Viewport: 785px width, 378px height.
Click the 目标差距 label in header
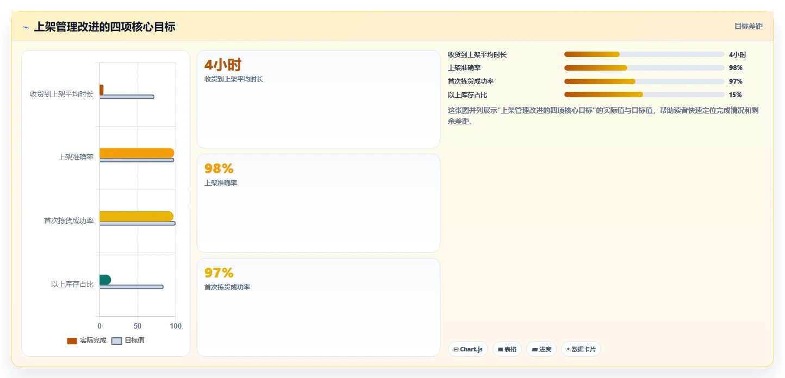click(x=749, y=26)
